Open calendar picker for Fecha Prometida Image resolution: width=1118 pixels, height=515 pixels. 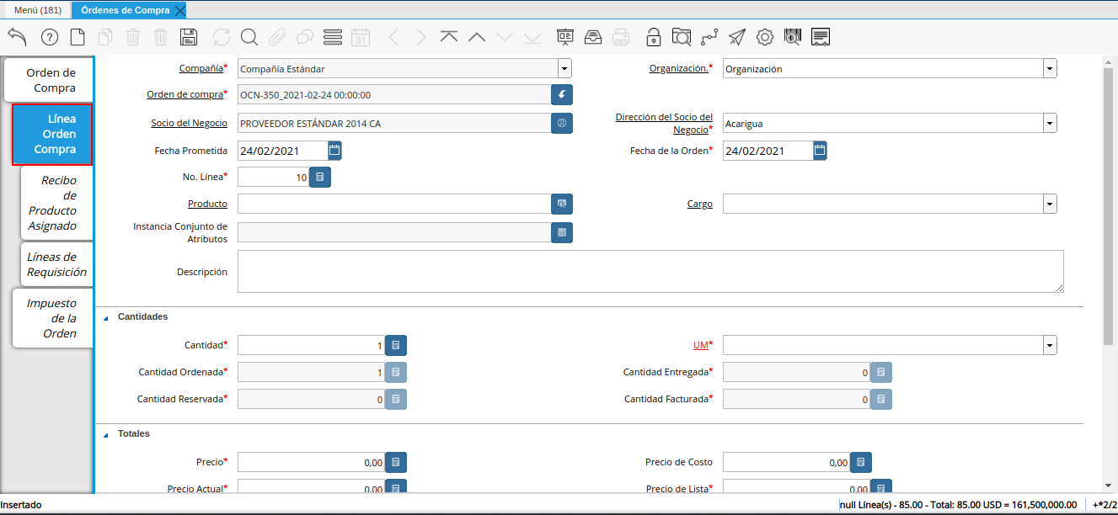(334, 151)
